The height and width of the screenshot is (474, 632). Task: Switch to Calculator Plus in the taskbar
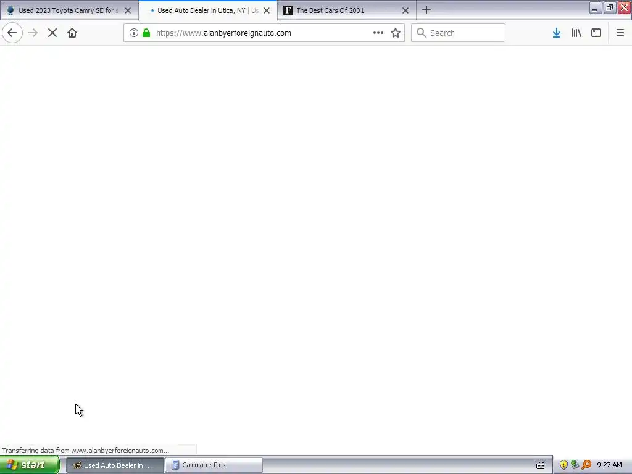pos(214,465)
